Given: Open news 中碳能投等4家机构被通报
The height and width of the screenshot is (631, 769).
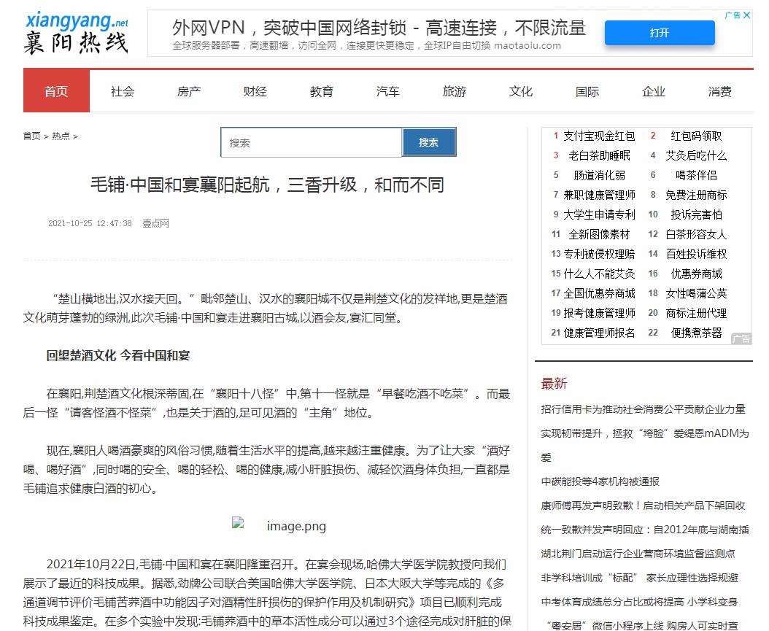Looking at the screenshot, I should 600,481.
